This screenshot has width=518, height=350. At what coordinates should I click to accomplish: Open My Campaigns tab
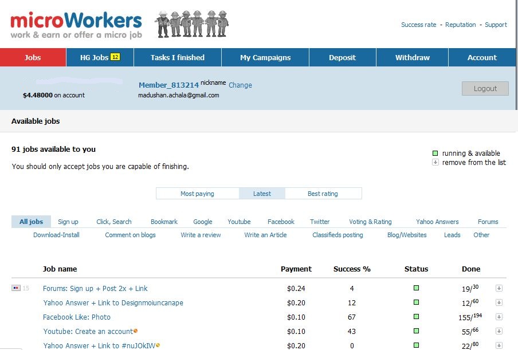[x=265, y=57]
